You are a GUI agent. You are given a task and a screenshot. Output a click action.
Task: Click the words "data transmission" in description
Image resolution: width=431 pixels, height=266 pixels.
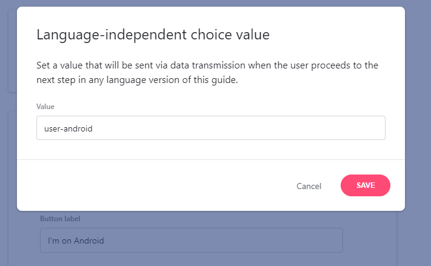coord(196,65)
